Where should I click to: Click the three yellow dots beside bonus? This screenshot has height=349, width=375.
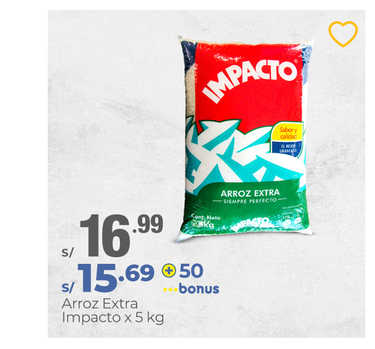[171, 290]
